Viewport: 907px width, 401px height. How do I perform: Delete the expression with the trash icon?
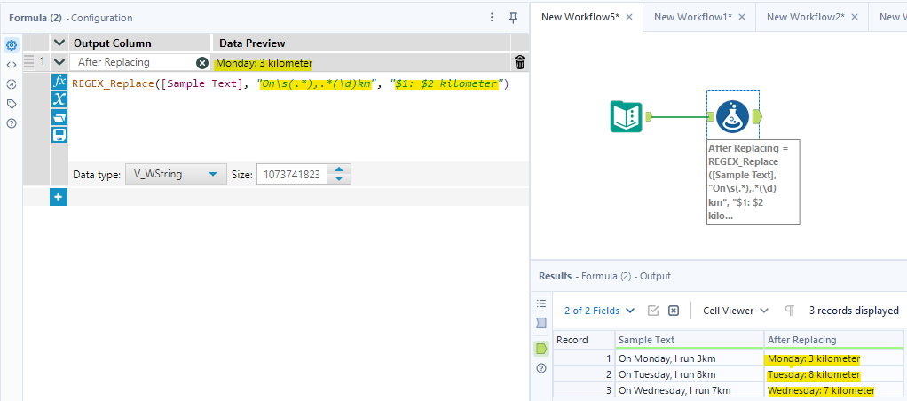click(520, 62)
